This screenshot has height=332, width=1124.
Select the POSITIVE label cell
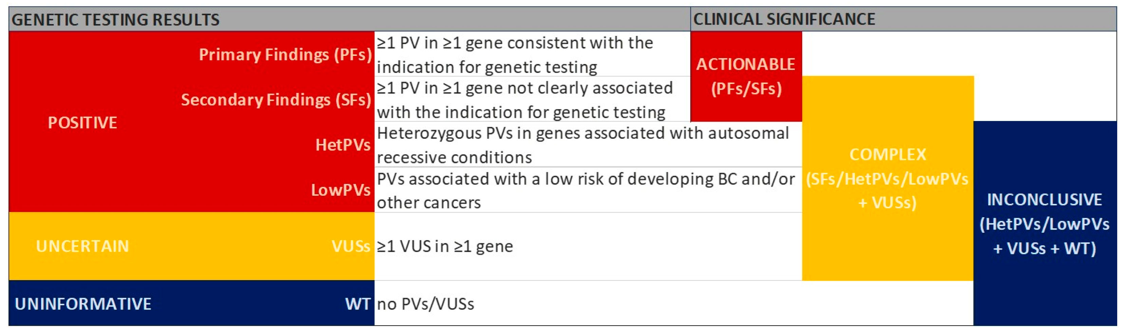(x=82, y=122)
